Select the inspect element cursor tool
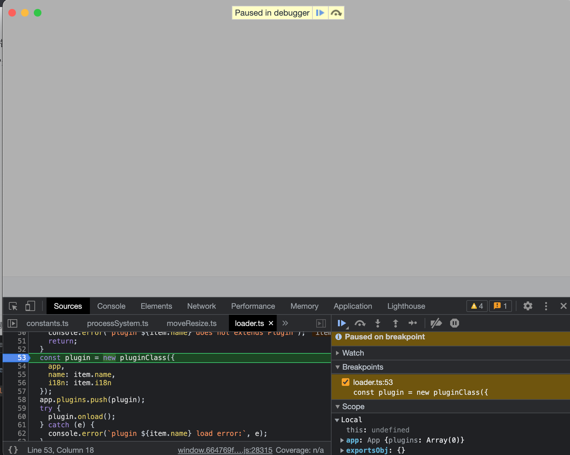This screenshot has height=455, width=570. point(13,306)
